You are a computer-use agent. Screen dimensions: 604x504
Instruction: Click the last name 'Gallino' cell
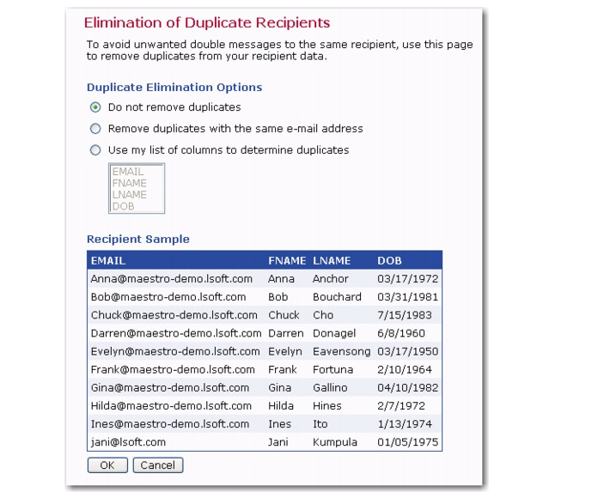coord(330,387)
